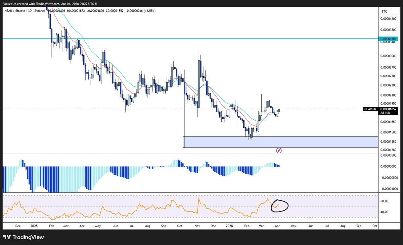Click the 3D interval label in the title
This screenshot has width=403, height=245.
pos(29,11)
